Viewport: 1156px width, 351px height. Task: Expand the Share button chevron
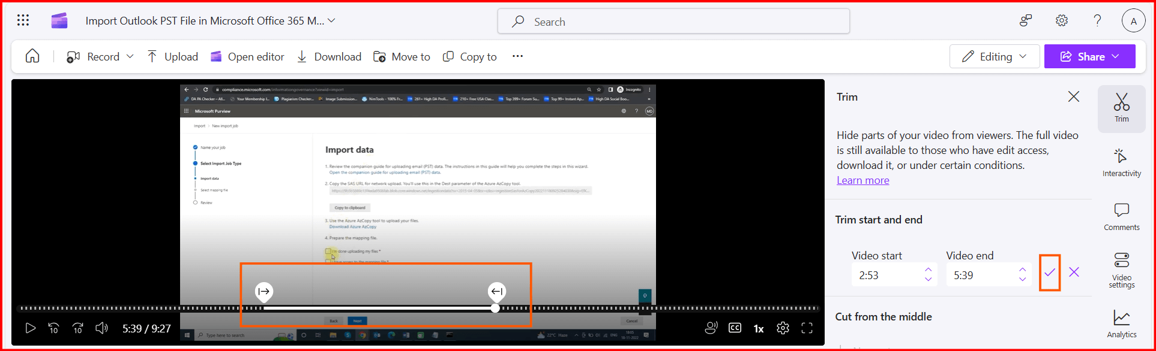[1115, 56]
